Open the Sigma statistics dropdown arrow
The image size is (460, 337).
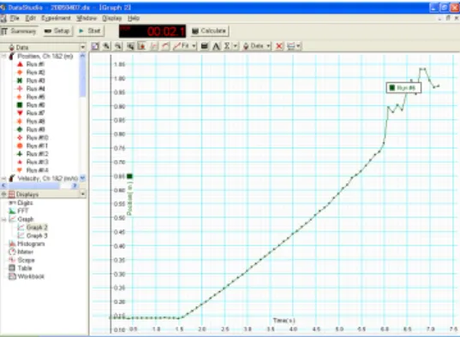click(x=236, y=46)
